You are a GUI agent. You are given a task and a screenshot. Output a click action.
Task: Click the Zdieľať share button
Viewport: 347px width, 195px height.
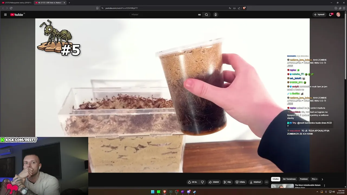[214, 182]
